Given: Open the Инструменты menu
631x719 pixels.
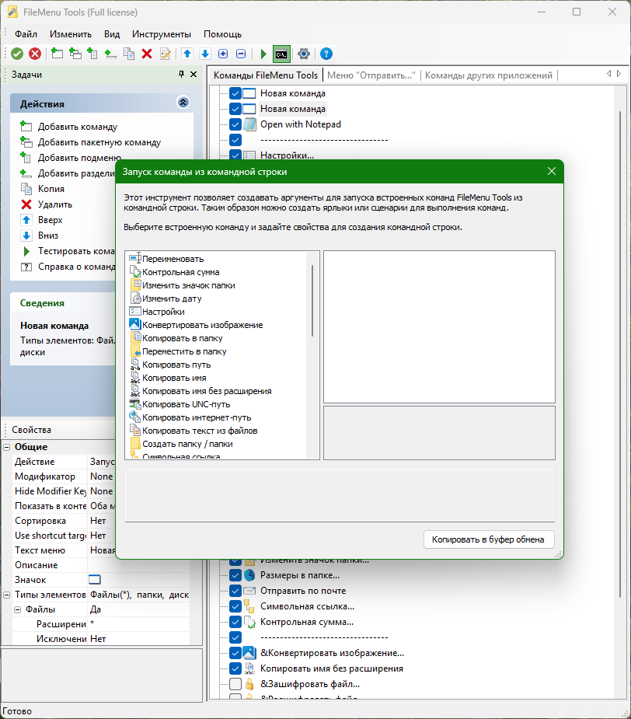Looking at the screenshot, I should 162,34.
